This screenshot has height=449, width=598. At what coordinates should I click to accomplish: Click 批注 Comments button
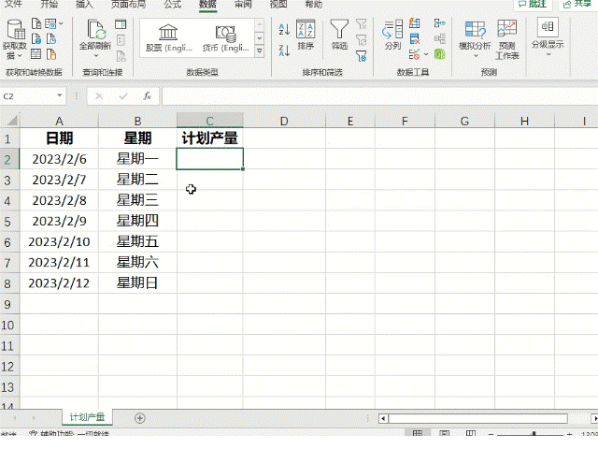533,4
